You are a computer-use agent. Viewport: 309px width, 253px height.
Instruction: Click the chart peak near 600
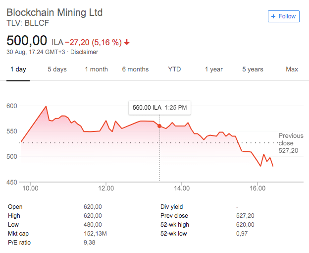46,106
